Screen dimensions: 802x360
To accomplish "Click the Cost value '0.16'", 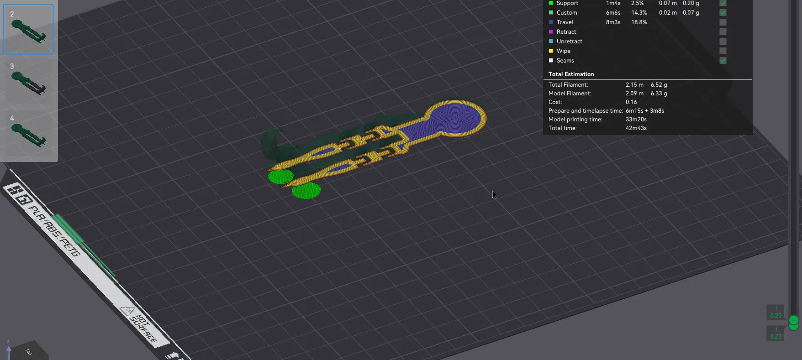I will point(631,102).
